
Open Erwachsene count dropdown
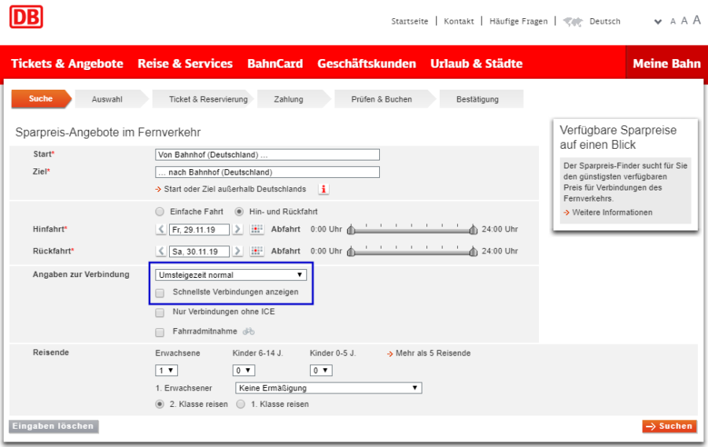[166, 371]
